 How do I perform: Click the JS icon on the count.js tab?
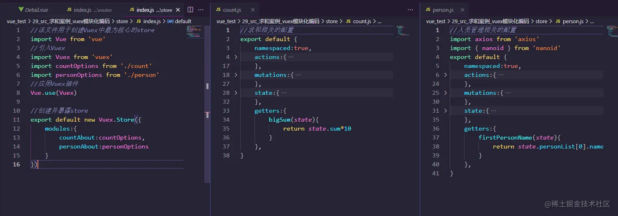(218, 9)
